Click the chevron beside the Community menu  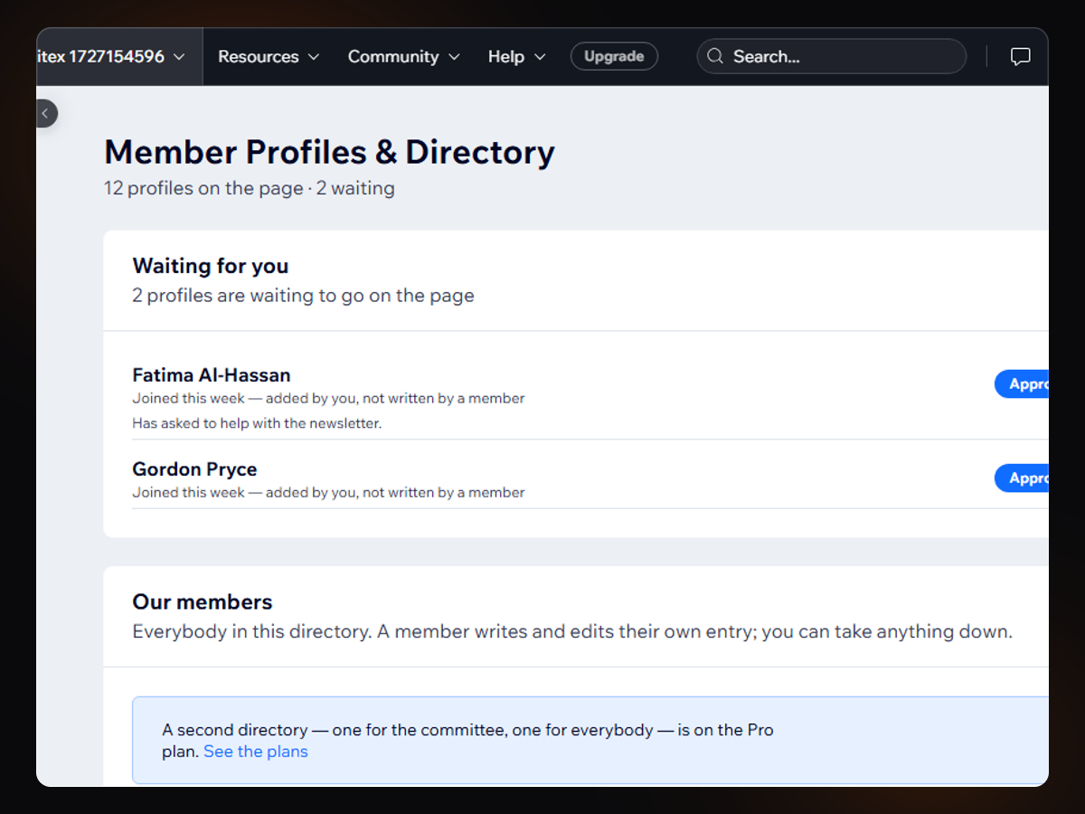[454, 57]
